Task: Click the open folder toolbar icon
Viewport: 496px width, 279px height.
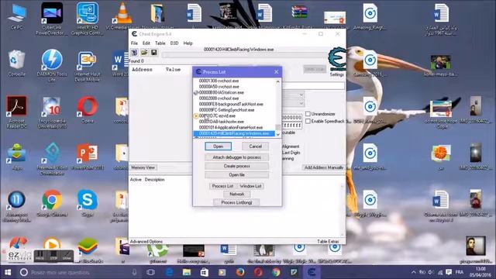Action: coord(144,53)
